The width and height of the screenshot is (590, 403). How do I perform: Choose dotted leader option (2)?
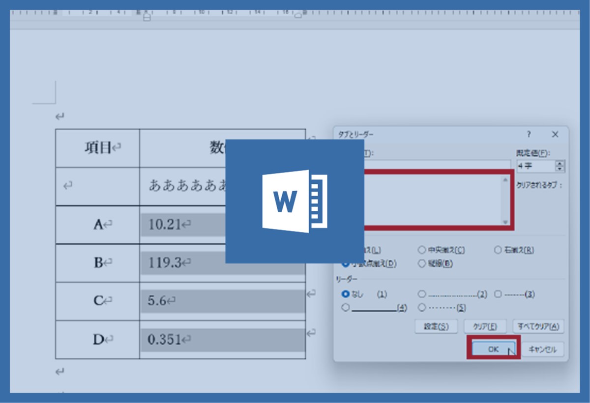(422, 294)
